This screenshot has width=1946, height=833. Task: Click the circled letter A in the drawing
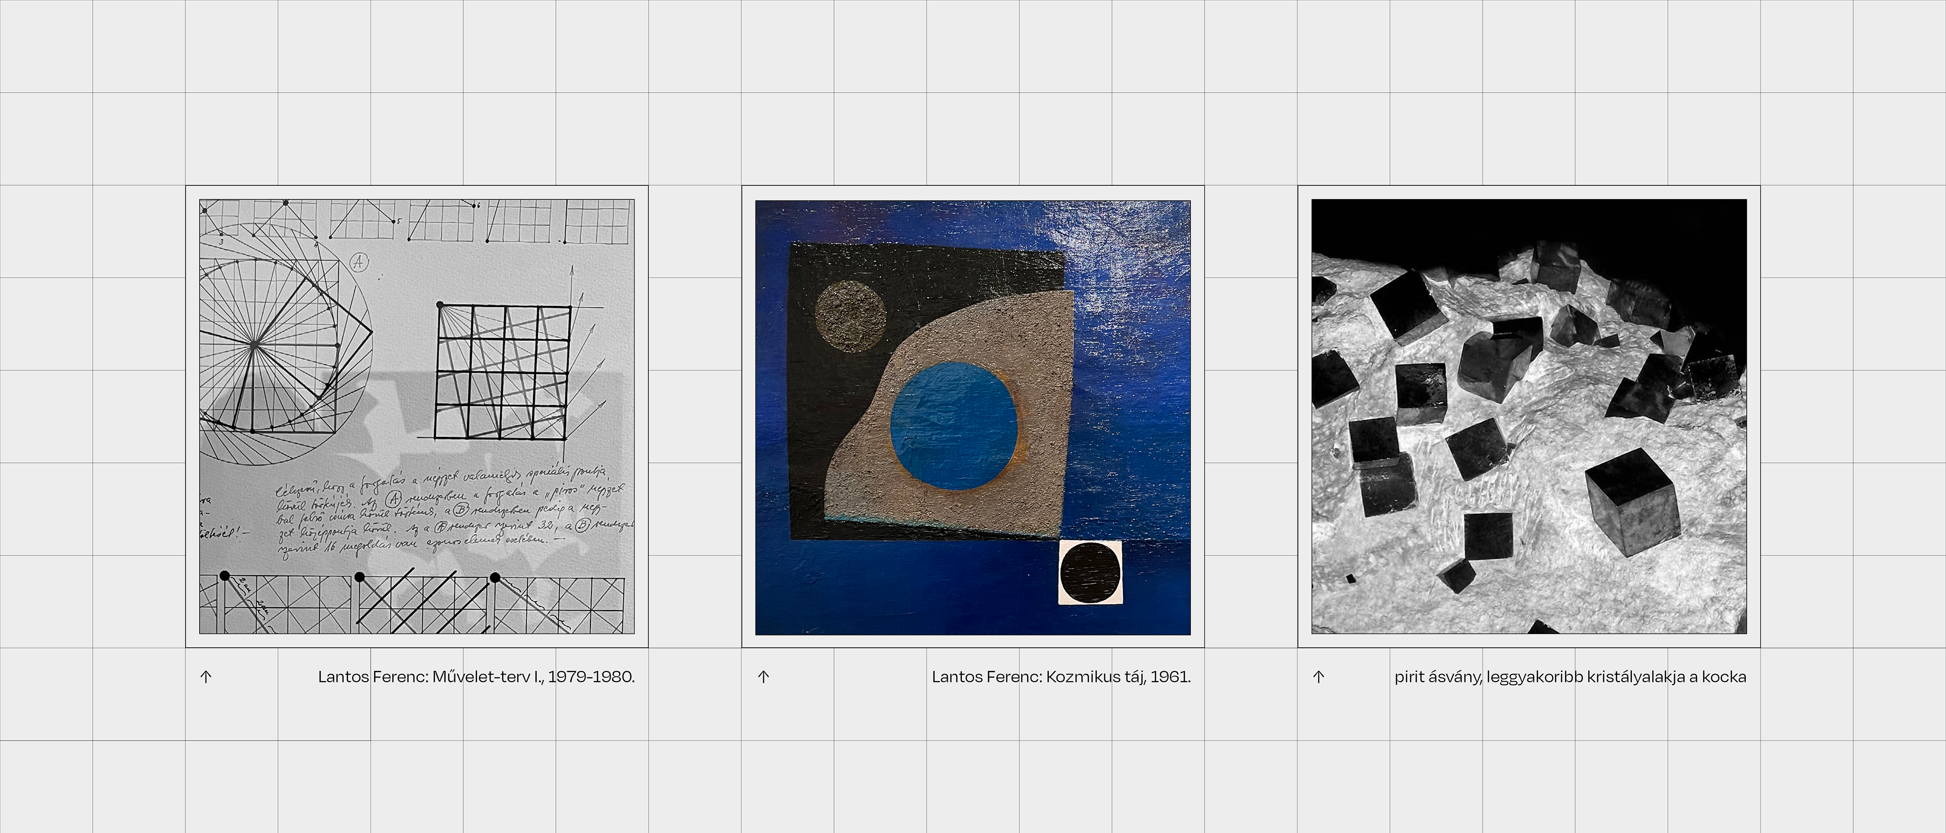point(360,263)
